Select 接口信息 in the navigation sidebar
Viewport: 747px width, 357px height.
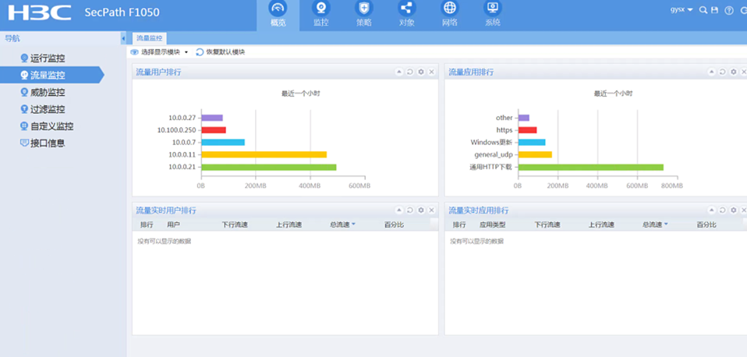point(48,143)
